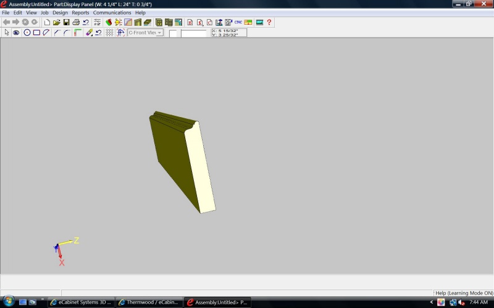The height and width of the screenshot is (308, 494).
Task: Open the Communications menu
Action: (112, 12)
